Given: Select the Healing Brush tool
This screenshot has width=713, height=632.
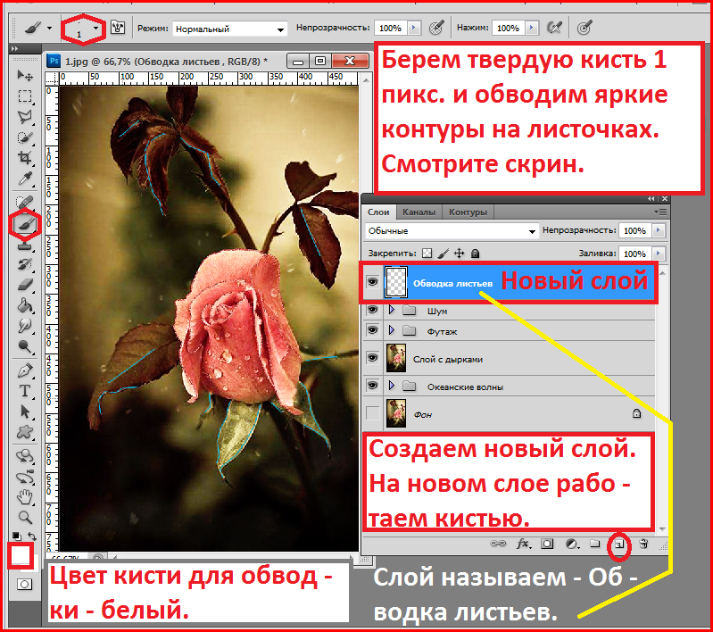Looking at the screenshot, I should [x=25, y=202].
